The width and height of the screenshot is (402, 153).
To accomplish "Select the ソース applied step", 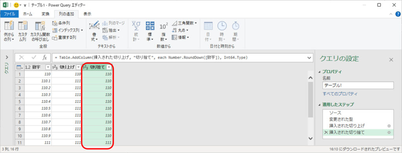I will [x=358, y=113].
